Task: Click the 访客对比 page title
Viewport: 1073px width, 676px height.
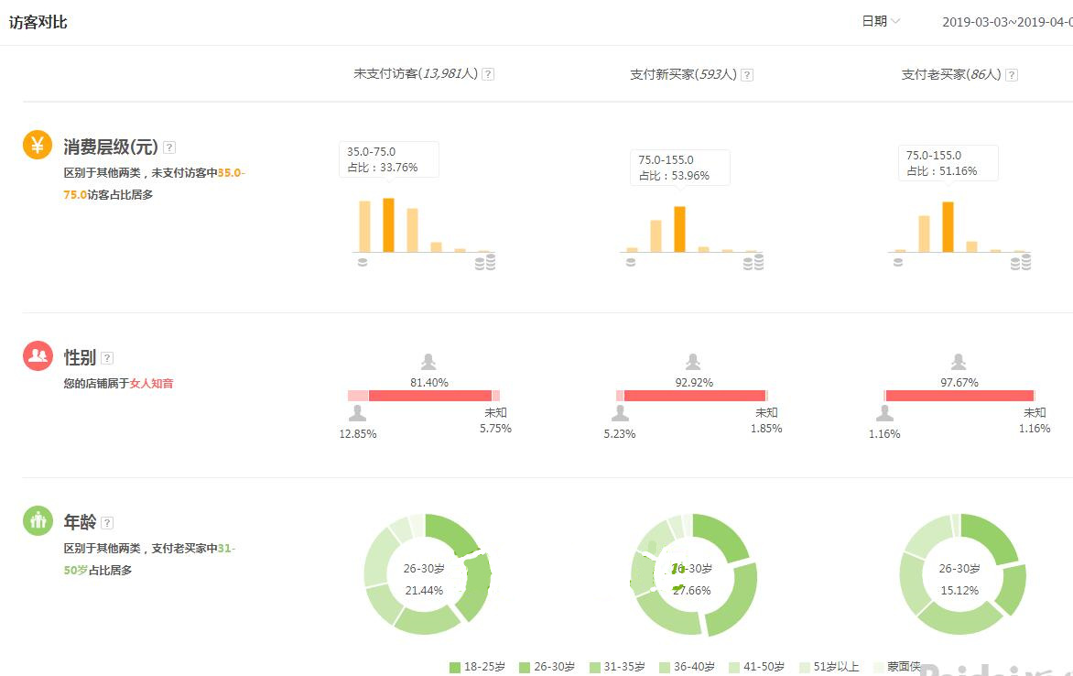Action: pyautogui.click(x=38, y=21)
